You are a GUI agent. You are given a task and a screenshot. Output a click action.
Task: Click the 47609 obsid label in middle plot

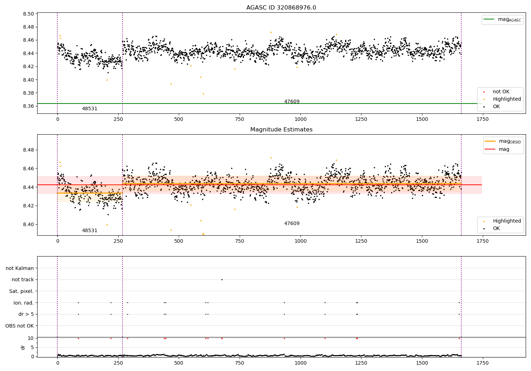(x=292, y=224)
